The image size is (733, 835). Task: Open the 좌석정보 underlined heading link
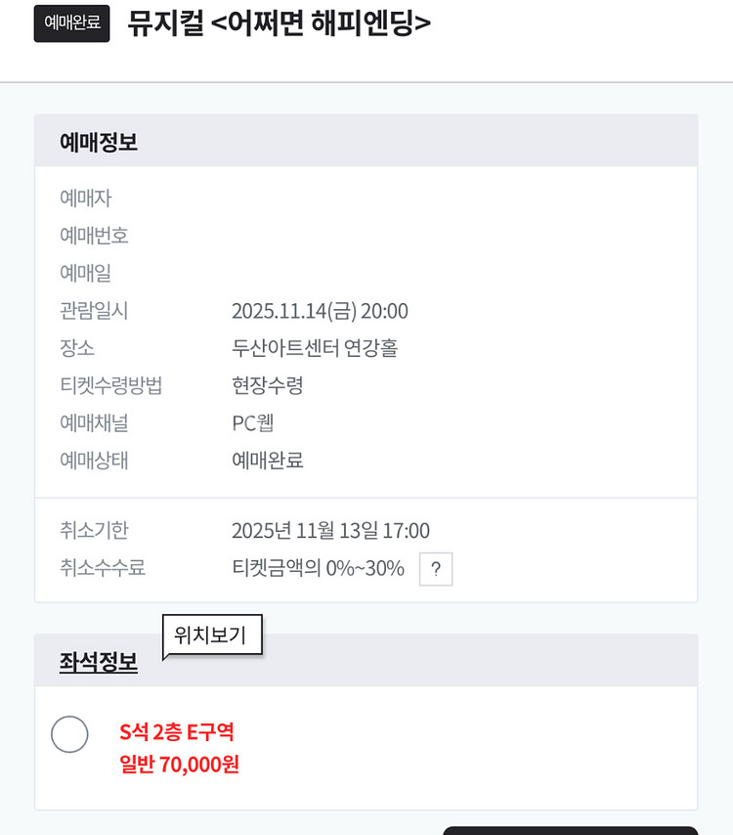(98, 662)
